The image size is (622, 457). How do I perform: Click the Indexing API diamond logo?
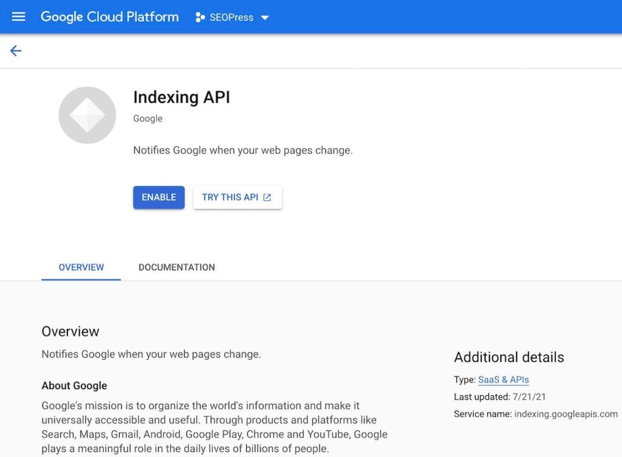87,115
